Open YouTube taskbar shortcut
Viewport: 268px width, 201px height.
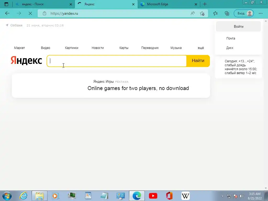point(153,196)
